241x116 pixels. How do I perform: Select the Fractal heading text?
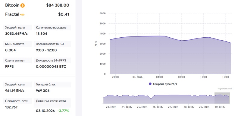[12, 14]
